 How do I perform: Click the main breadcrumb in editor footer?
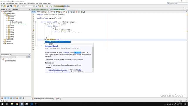click(x=58, y=99)
